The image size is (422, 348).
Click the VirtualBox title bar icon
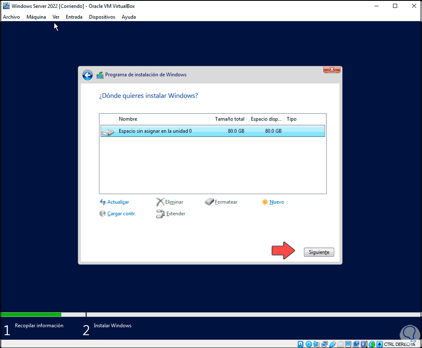(6, 6)
